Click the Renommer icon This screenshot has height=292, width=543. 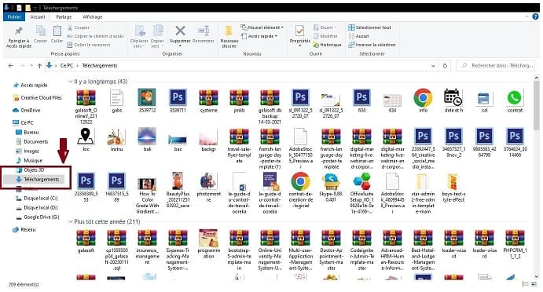pos(204,31)
